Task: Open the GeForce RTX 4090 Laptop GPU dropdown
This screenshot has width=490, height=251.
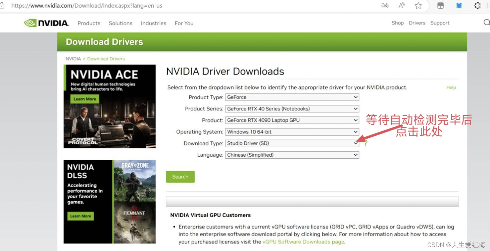Action: point(292,120)
